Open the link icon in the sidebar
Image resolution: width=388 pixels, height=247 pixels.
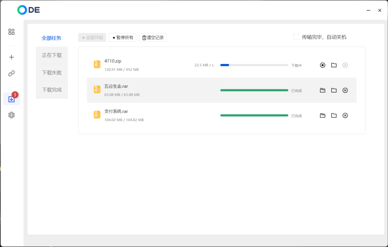11,73
